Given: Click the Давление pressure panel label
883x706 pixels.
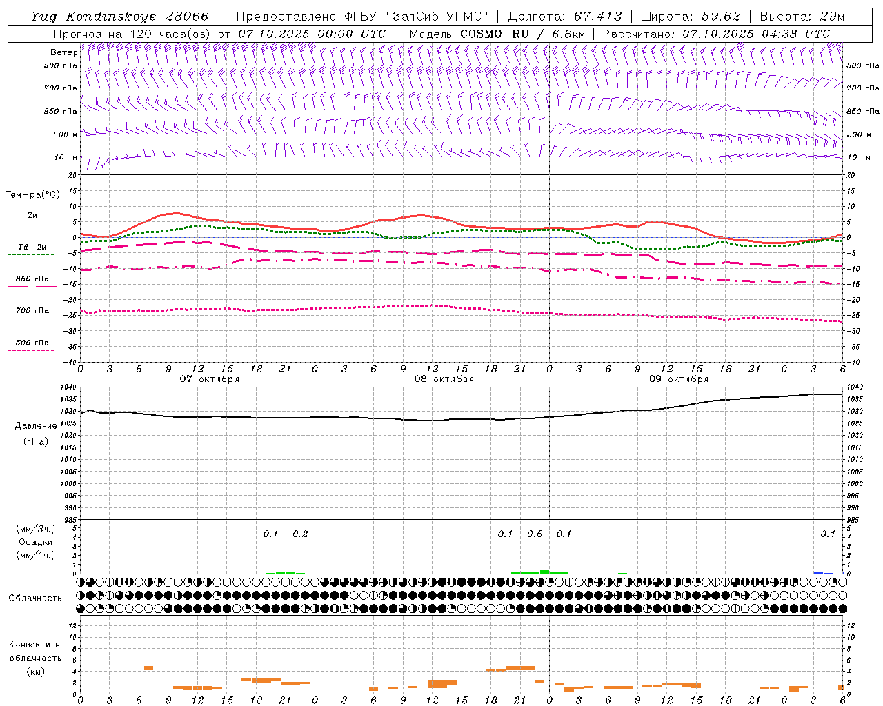Looking at the screenshot, I should [x=36, y=426].
